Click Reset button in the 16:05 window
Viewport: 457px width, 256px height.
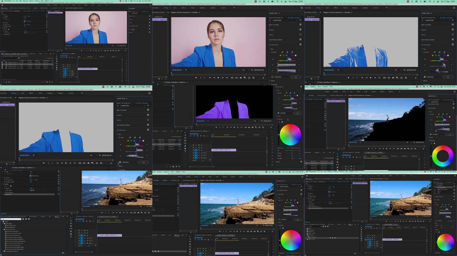click(143, 162)
